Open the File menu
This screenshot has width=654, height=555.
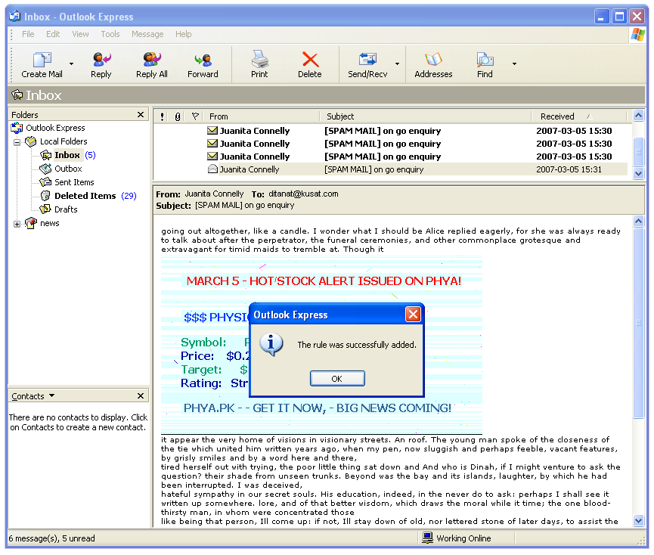click(x=28, y=34)
